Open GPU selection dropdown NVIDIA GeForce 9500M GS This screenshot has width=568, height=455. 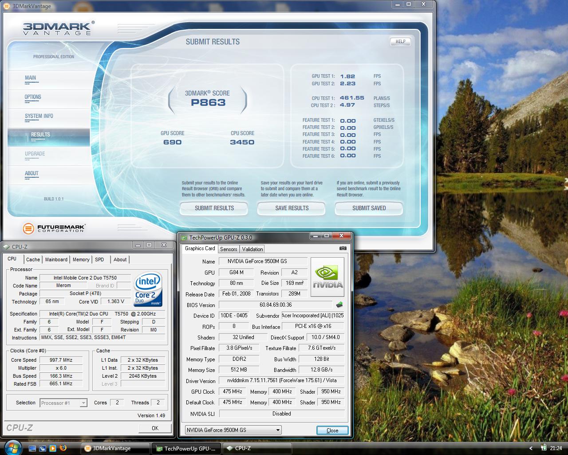pyautogui.click(x=233, y=430)
